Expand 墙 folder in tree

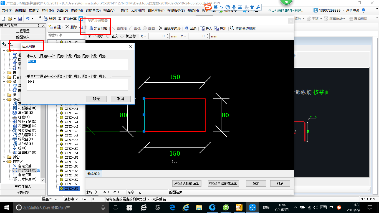(4, 73)
